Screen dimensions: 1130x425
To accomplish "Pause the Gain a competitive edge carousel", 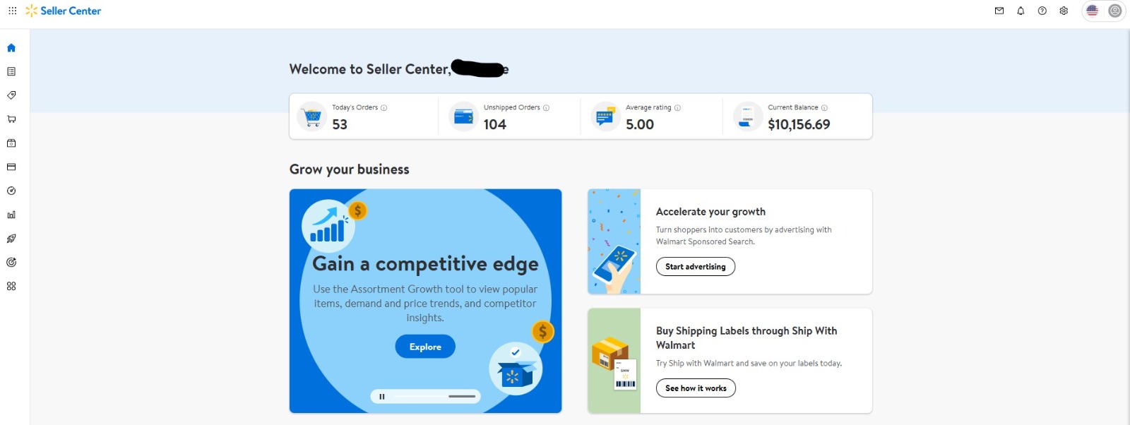I will pyautogui.click(x=383, y=396).
